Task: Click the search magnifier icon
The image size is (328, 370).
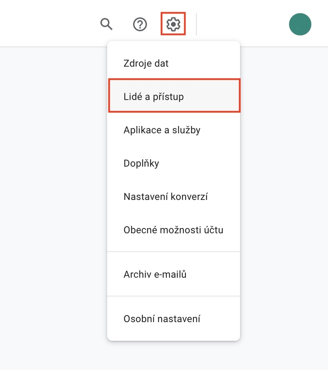Action: [106, 24]
